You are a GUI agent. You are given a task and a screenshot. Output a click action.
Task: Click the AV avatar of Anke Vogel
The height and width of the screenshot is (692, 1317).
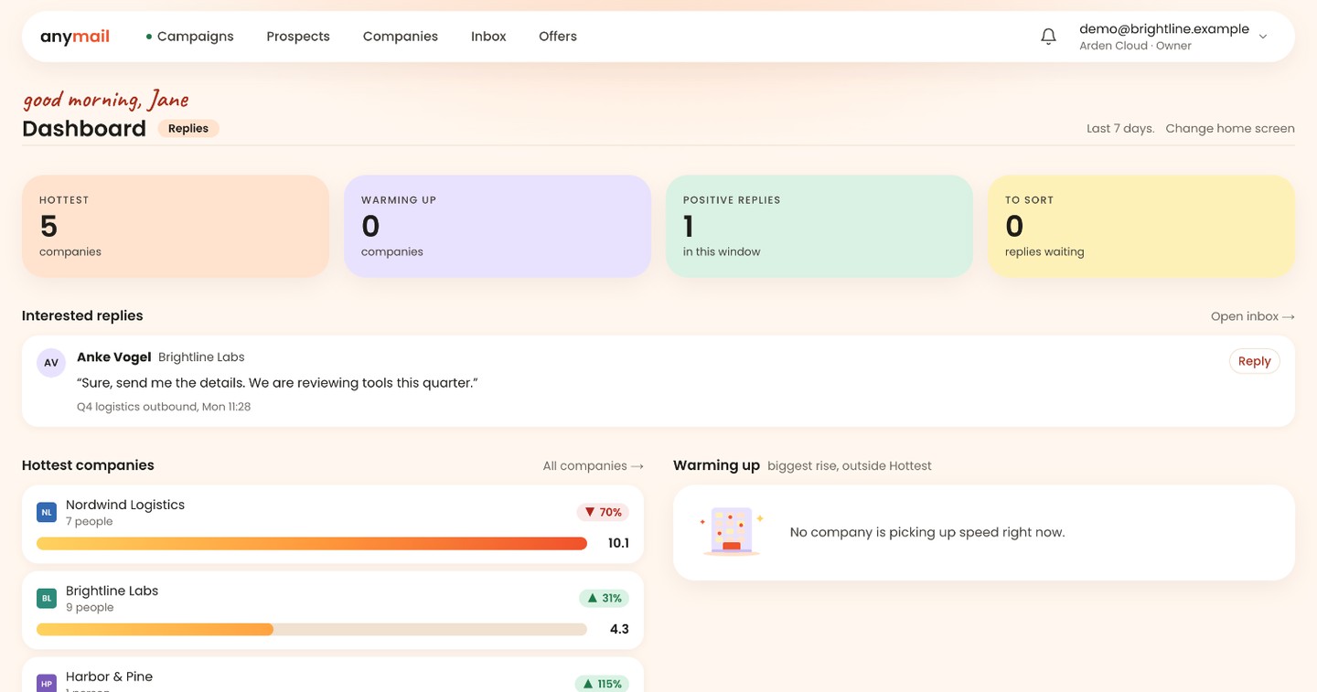point(51,363)
